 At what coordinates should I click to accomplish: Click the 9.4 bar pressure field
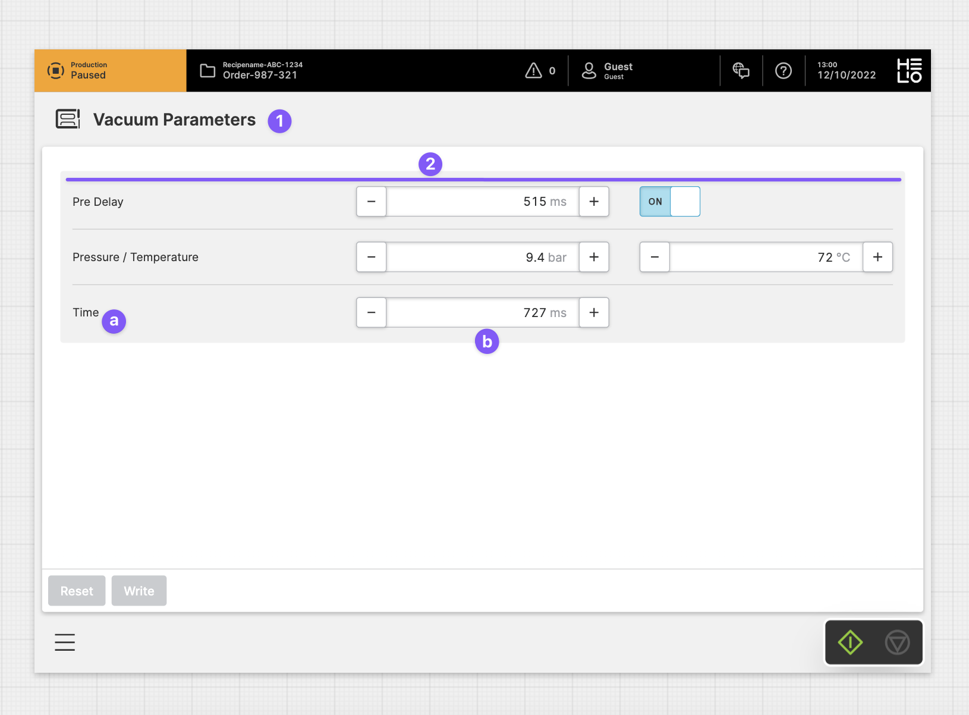tap(482, 257)
